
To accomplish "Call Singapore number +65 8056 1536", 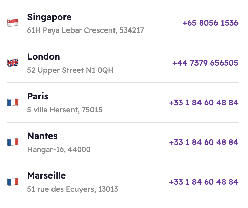I will 210,23.
